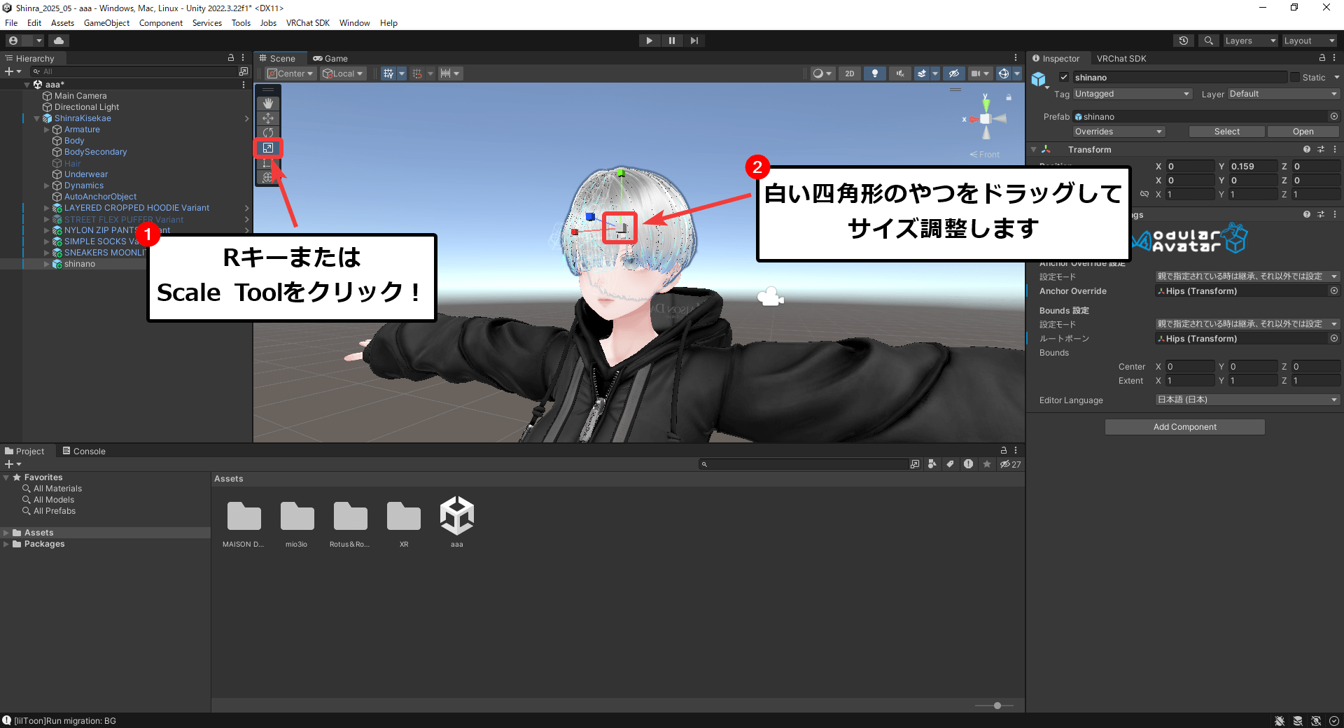Select the Transform tool in scene toolbar
The width and height of the screenshot is (1344, 728).
click(268, 178)
